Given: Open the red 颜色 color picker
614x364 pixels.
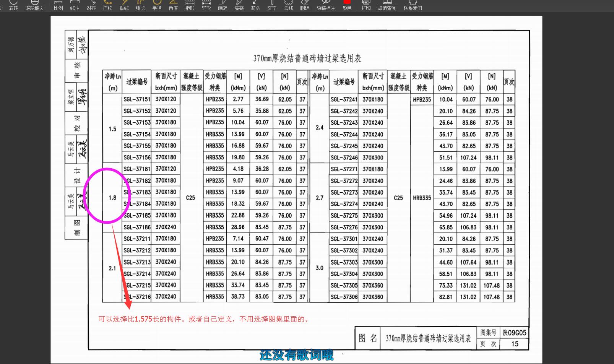Looking at the screenshot, I should point(347,5).
